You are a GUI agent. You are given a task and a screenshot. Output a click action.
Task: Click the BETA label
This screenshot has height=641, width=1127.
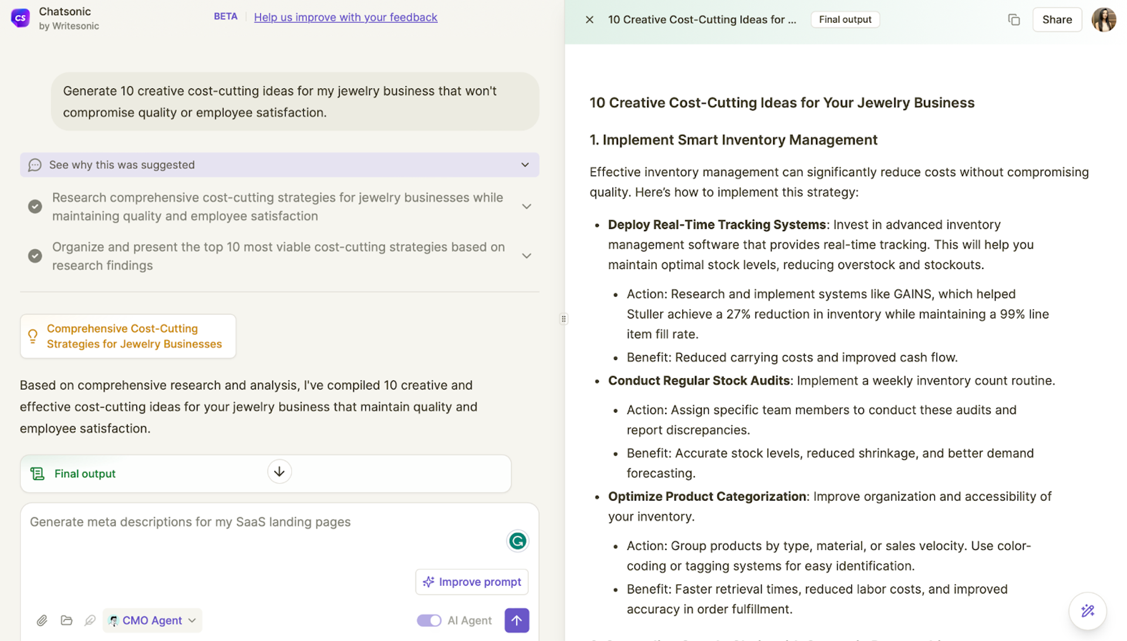point(225,16)
